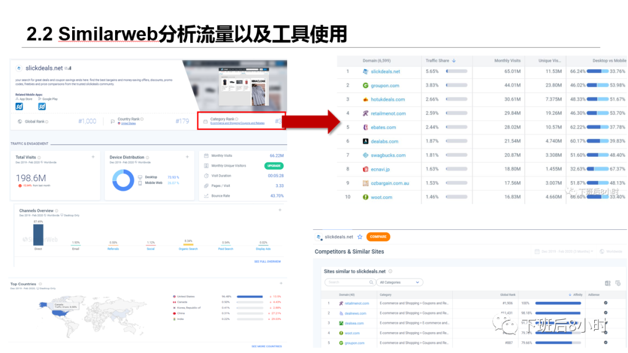This screenshot has height=353, width=628.
Task: Open the United States link under Country Rank
Action: (x=127, y=123)
